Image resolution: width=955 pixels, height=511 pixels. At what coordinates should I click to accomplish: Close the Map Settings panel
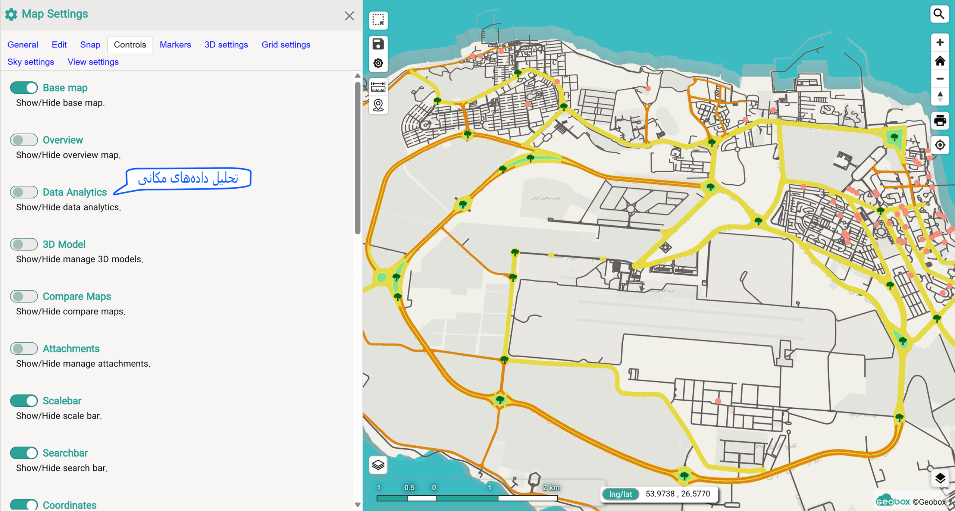[349, 16]
